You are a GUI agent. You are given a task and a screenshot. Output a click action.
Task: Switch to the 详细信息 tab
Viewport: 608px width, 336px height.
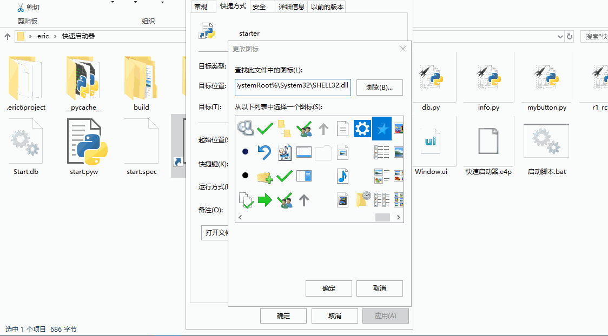click(x=291, y=6)
